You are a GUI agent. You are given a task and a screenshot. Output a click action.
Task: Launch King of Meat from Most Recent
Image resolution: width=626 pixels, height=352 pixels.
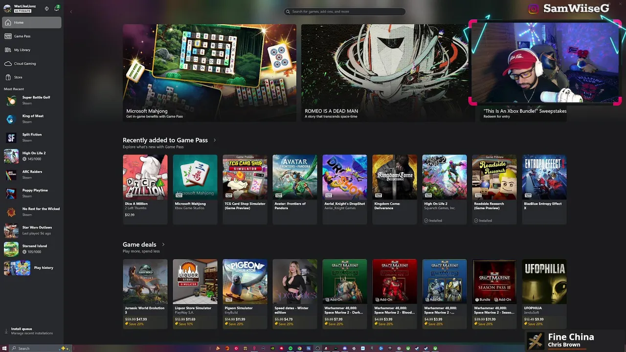point(32,119)
